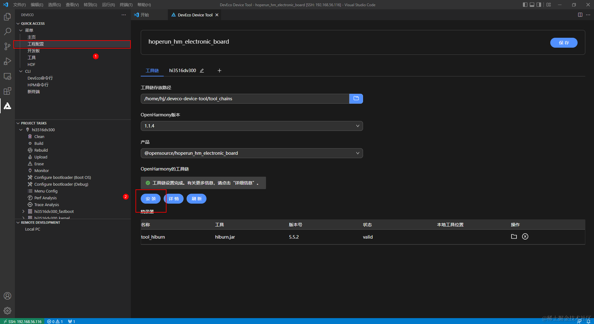Switch to the hi3516dv300 config tab
The image size is (594, 324).
(183, 71)
